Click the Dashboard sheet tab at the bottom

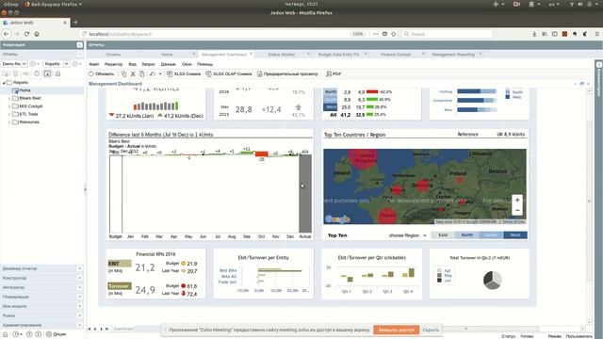click(x=123, y=329)
